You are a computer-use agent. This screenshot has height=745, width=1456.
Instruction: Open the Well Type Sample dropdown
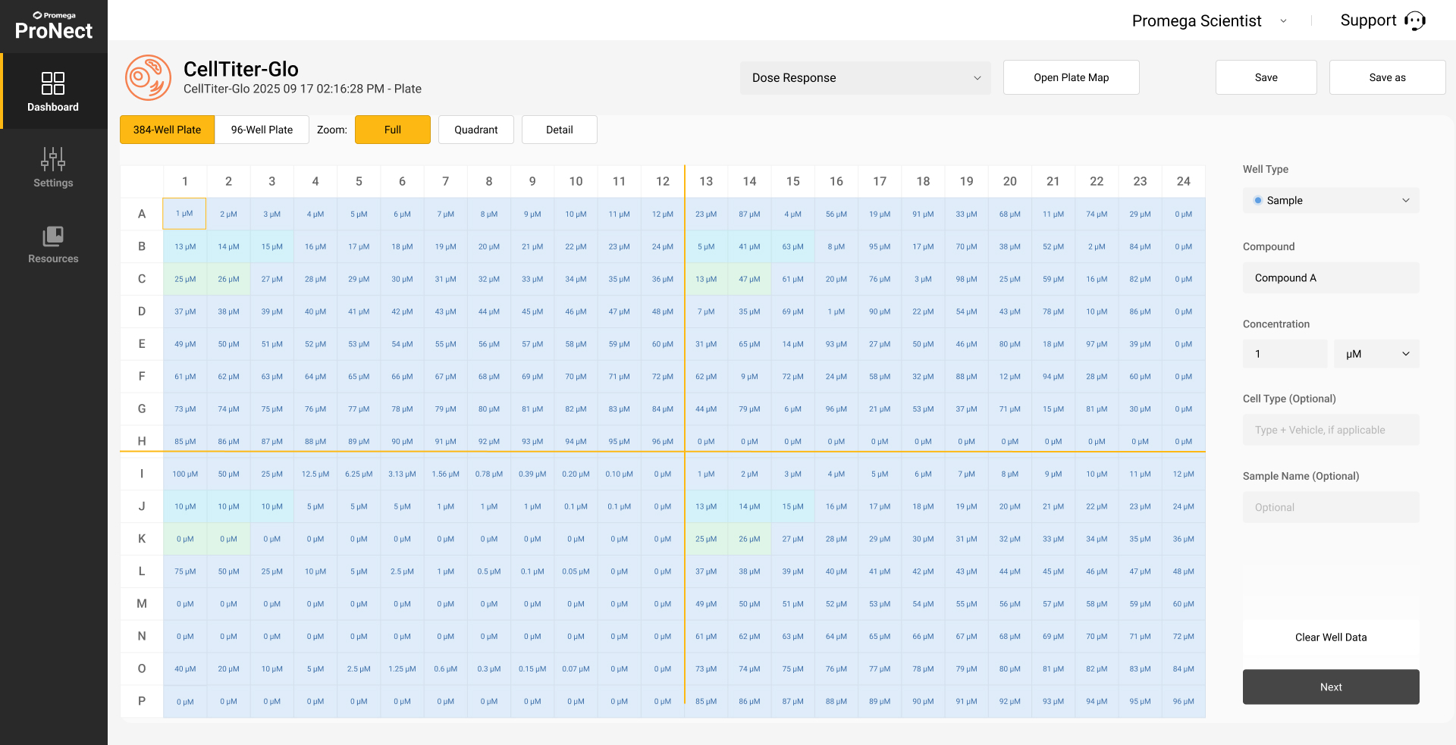click(x=1331, y=200)
